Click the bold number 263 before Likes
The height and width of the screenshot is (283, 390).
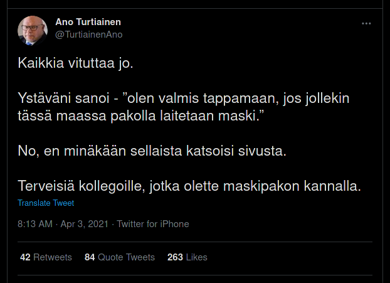[x=175, y=257]
